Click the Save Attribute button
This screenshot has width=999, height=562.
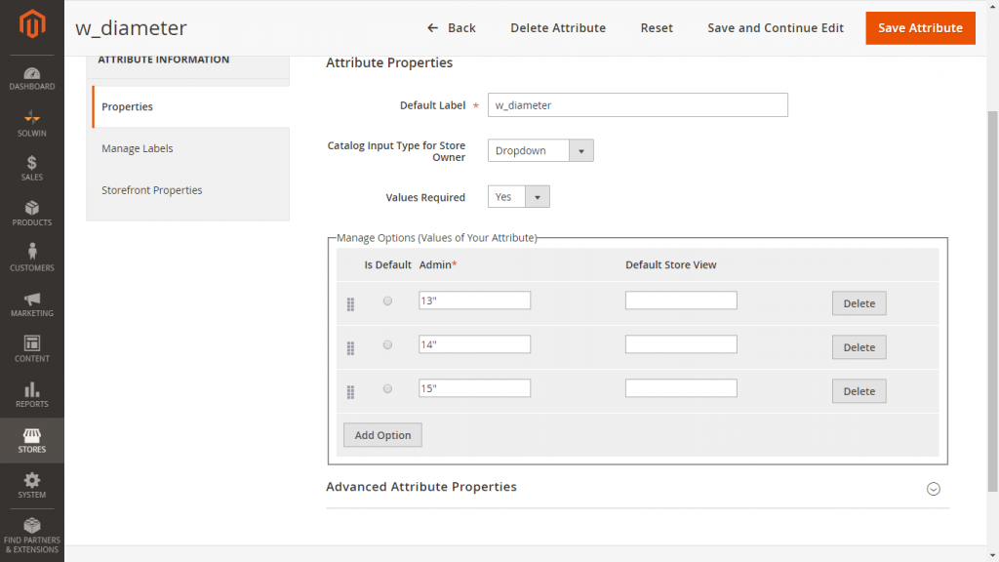point(920,28)
